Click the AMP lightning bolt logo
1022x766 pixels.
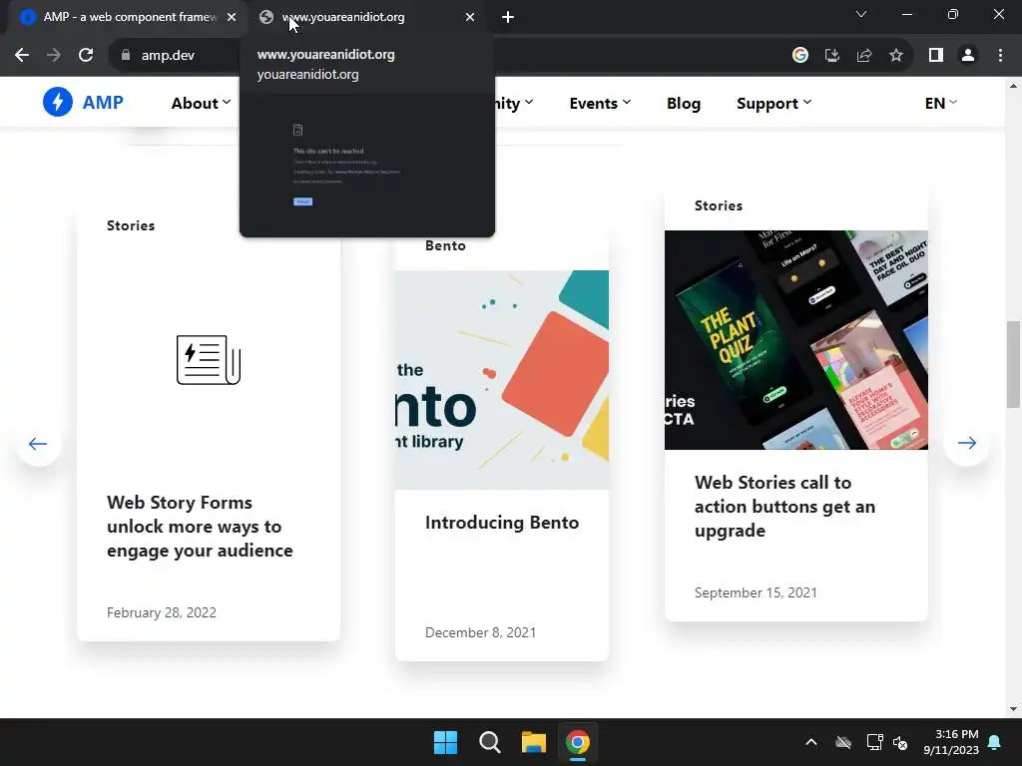pos(57,103)
